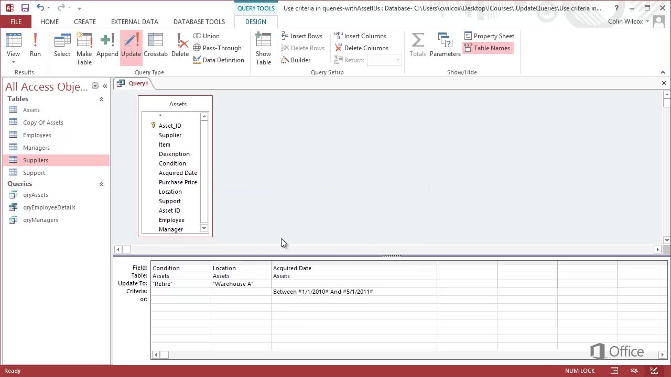
Task: Select the Union query option
Action: [x=207, y=36]
